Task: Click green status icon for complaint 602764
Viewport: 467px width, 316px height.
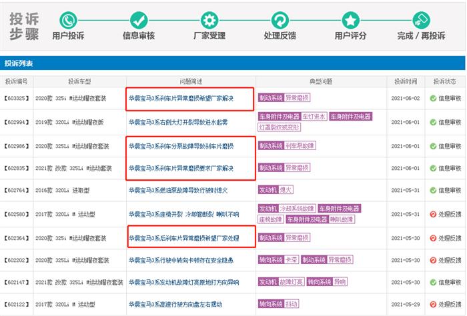Action: point(433,190)
